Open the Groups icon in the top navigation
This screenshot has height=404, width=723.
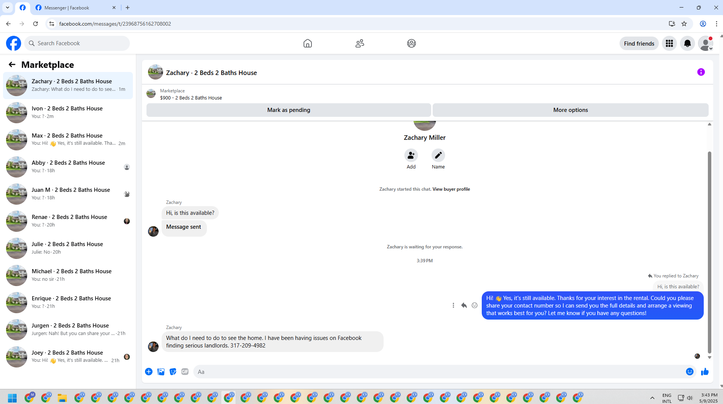click(x=412, y=43)
